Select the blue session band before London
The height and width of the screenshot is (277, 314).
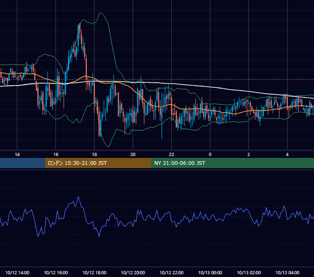pos(23,163)
